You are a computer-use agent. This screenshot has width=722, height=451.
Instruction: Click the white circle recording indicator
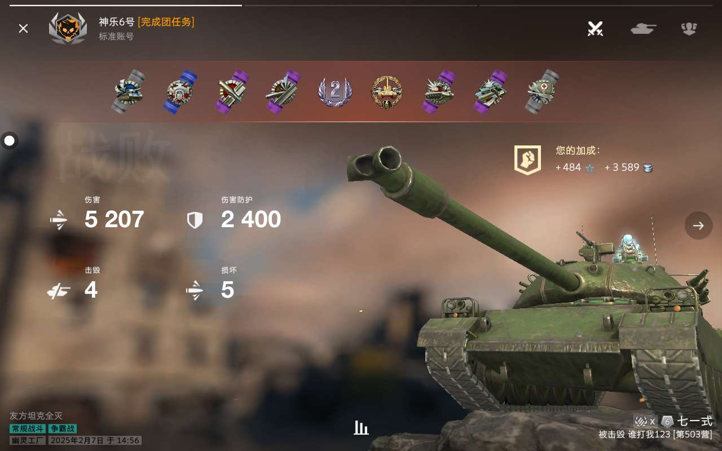(x=10, y=140)
